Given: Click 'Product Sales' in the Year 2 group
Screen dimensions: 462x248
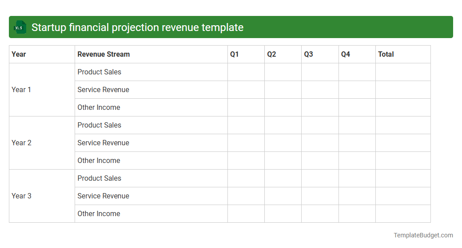Looking at the screenshot, I should click(x=151, y=125).
